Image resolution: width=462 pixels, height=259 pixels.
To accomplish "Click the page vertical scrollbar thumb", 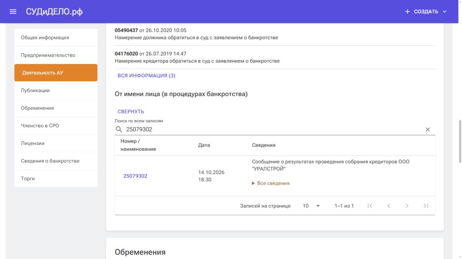I will click(459, 141).
